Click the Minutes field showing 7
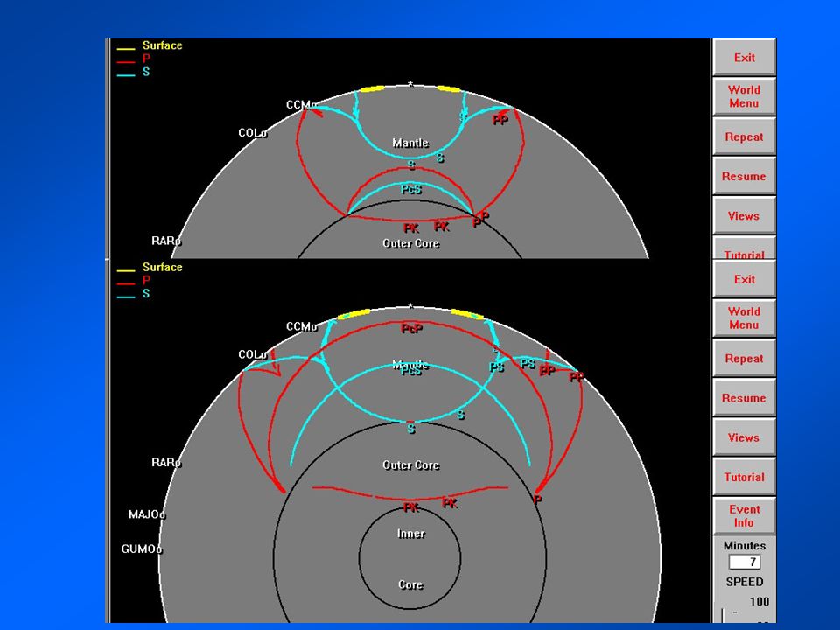The width and height of the screenshot is (840, 630). tap(744, 562)
